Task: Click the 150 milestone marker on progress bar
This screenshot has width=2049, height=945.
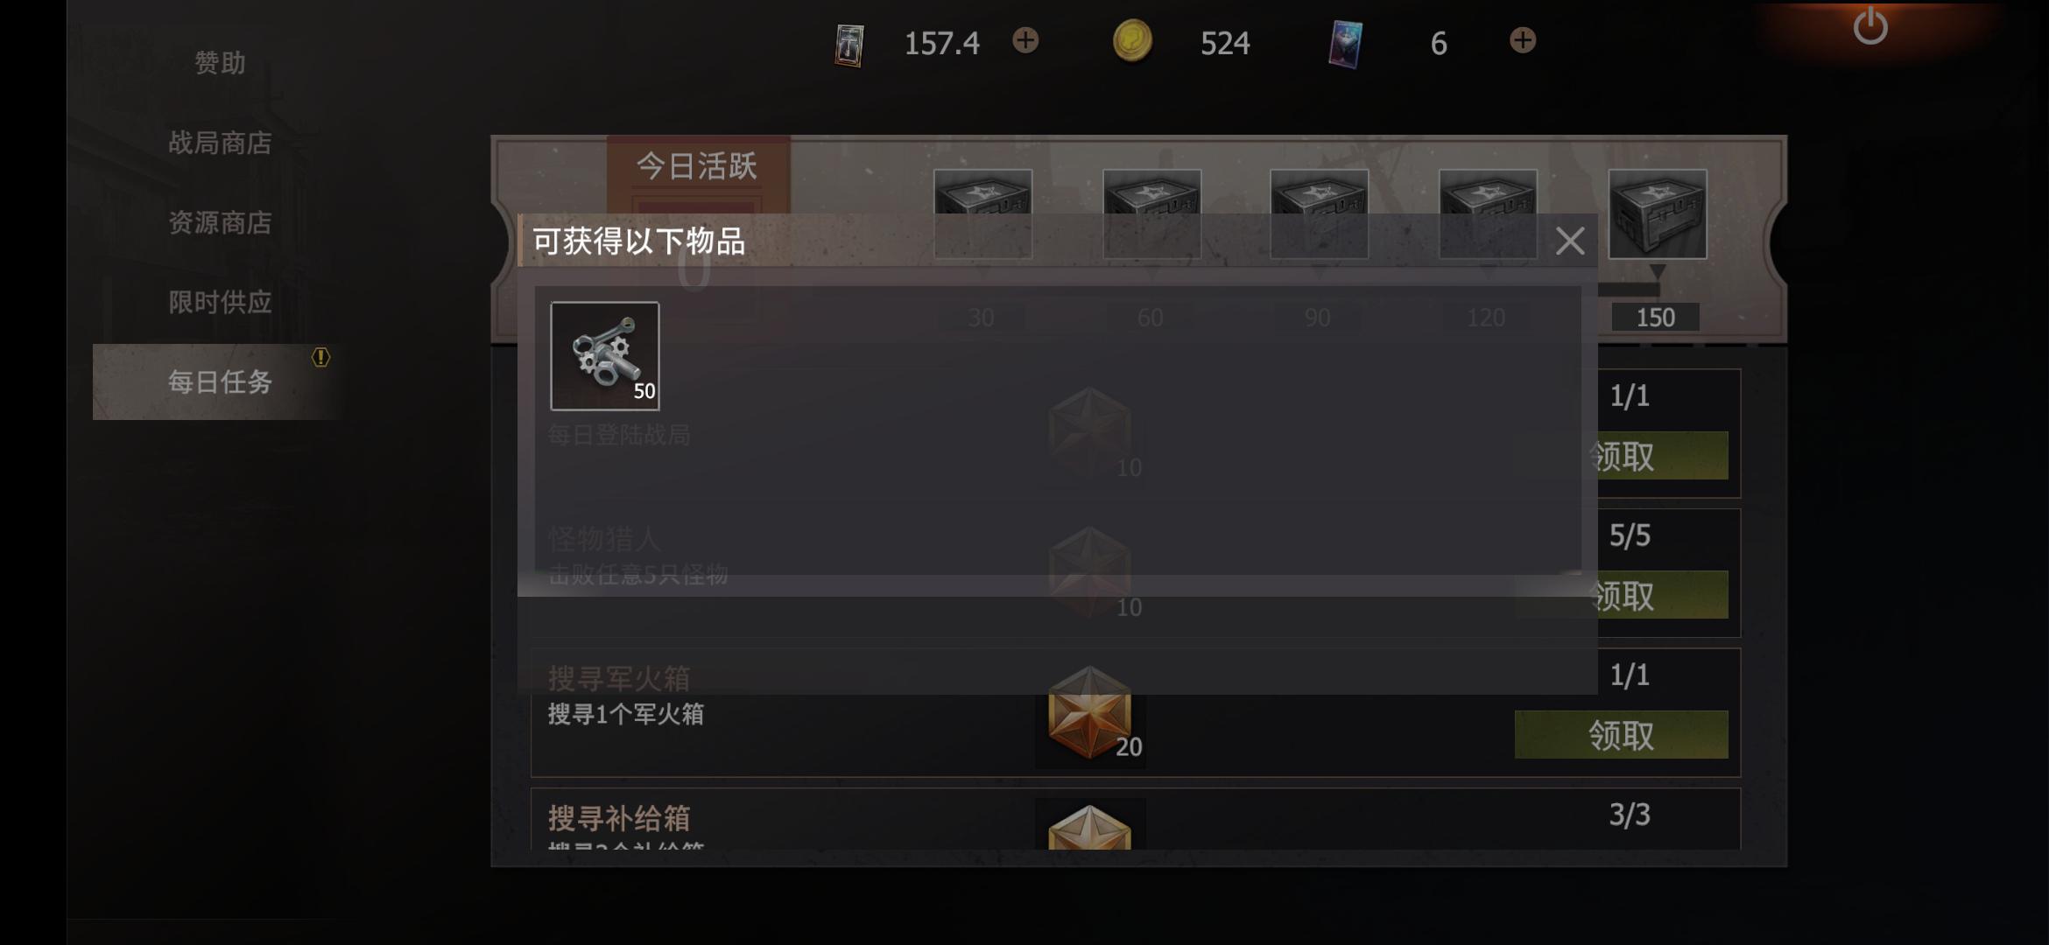Action: (x=1655, y=317)
